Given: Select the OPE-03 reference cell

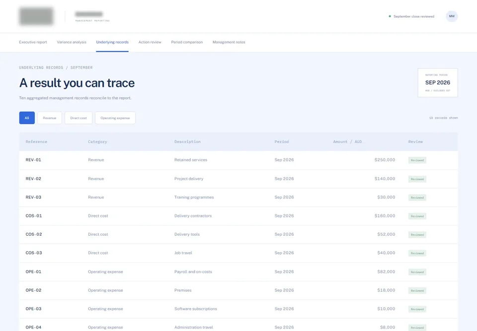Looking at the screenshot, I should coord(33,309).
